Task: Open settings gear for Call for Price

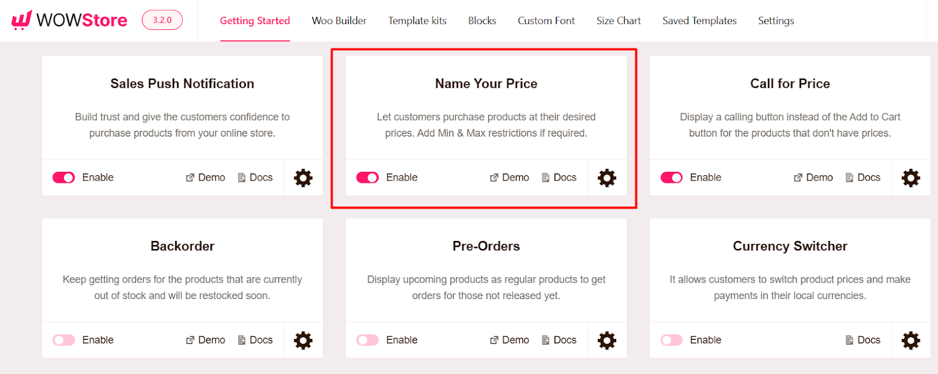Action: click(x=910, y=178)
